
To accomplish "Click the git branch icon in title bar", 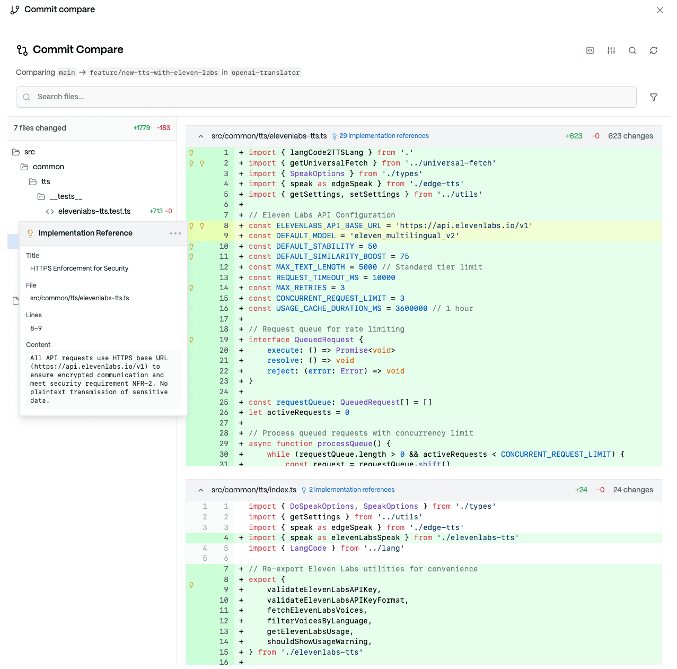I will pyautogui.click(x=15, y=10).
